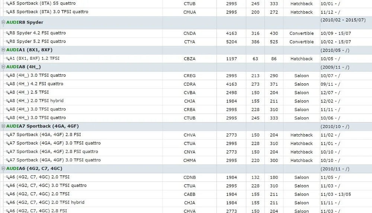Click magnifier icon beside A5 Sportback S5 quattro
The height and width of the screenshot is (213, 372).
(x=7, y=4)
